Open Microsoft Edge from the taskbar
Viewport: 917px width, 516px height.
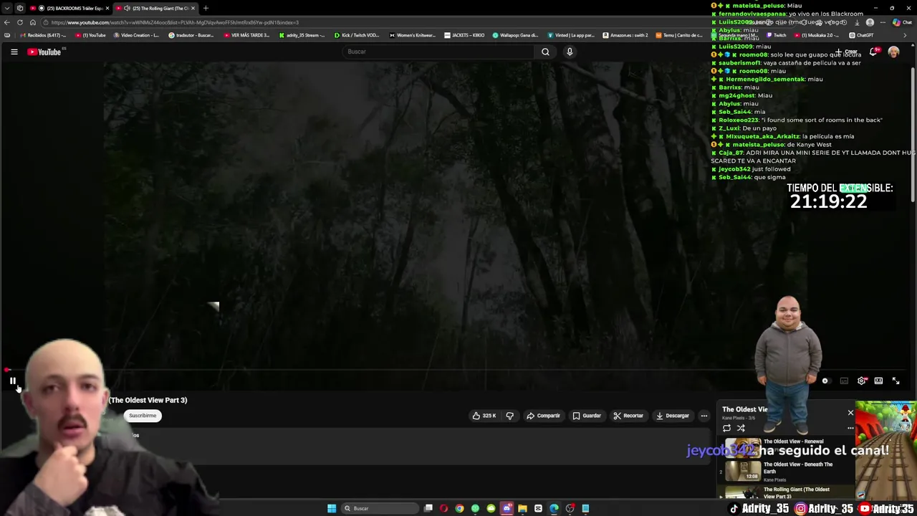pos(554,508)
